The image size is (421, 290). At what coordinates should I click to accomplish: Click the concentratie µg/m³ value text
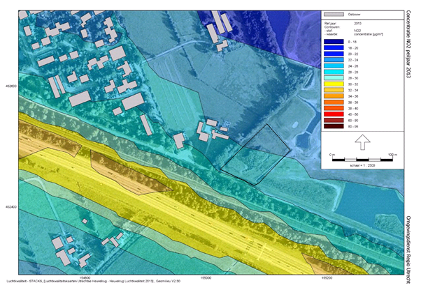tap(369, 34)
